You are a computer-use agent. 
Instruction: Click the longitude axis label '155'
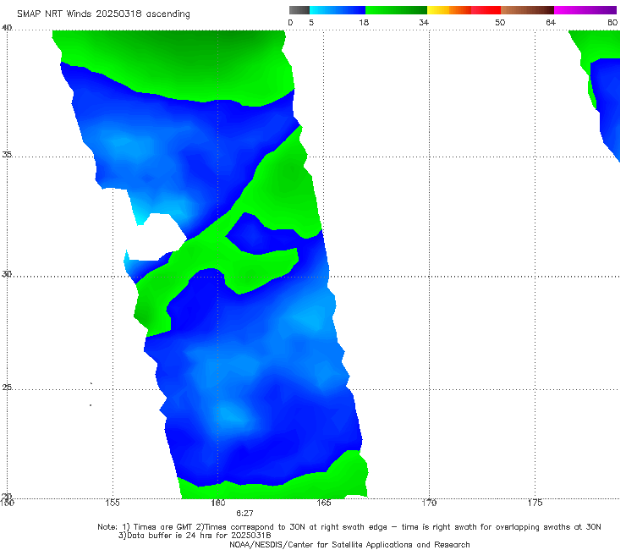pos(113,503)
